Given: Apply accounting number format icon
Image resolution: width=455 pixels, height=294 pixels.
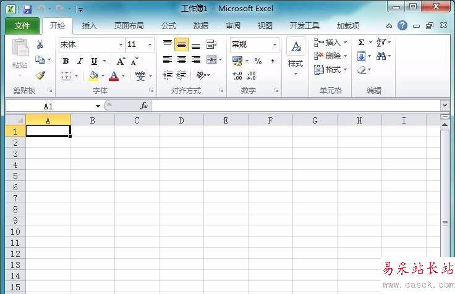Looking at the screenshot, I should pyautogui.click(x=237, y=61).
